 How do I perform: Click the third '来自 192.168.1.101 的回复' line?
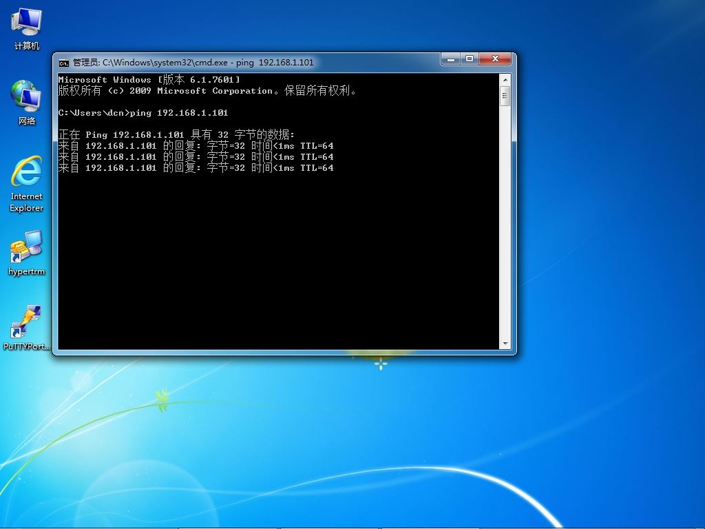pyautogui.click(x=196, y=168)
